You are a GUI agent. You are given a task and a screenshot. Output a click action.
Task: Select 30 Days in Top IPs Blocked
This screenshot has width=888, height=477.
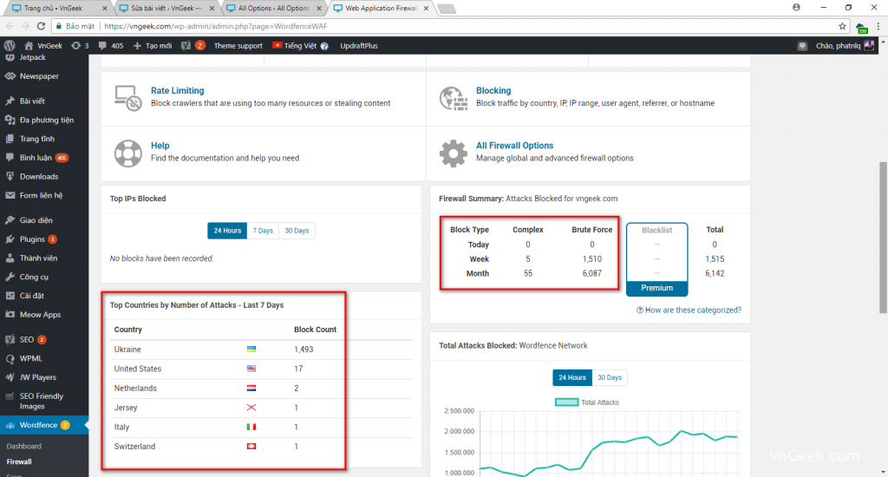point(297,231)
